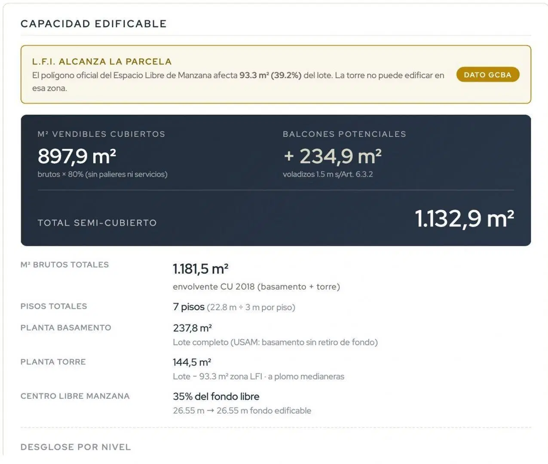Click the CENTRO LIBRE MANZANA label

[75, 396]
